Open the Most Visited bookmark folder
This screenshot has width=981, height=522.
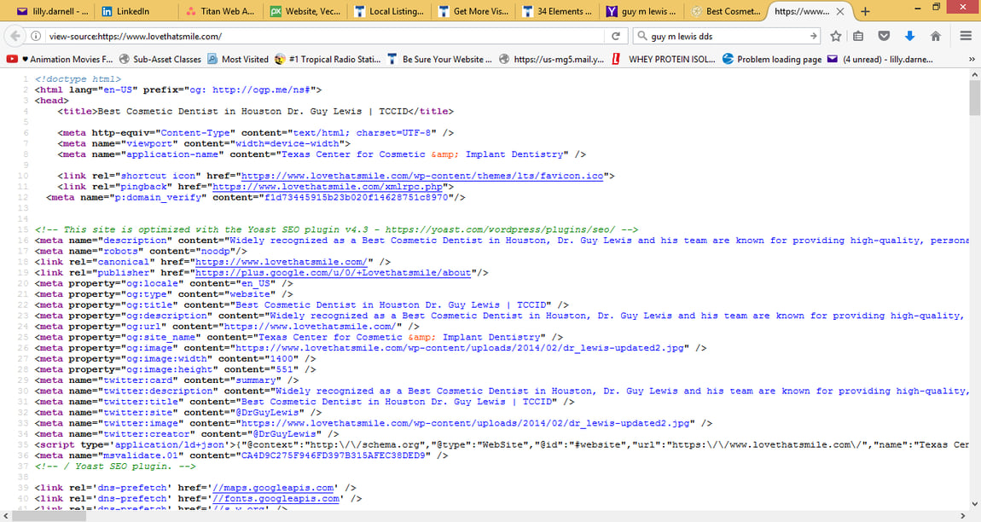point(238,60)
